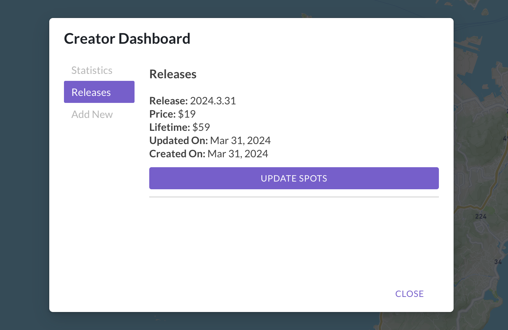Click the 224 road label on map
The height and width of the screenshot is (330, 508).
pyautogui.click(x=480, y=216)
